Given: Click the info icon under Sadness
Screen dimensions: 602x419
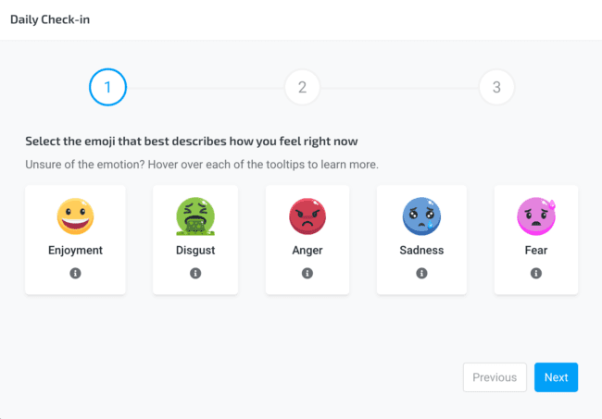Looking at the screenshot, I should click(x=421, y=273).
